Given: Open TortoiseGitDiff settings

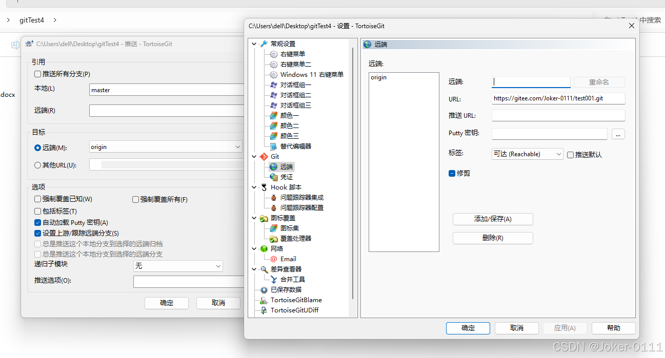Looking at the screenshot, I should [x=263, y=310].
